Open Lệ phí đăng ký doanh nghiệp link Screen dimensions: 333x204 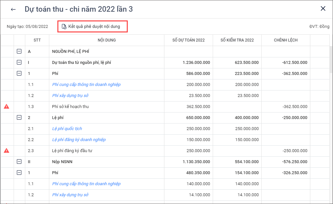(x=79, y=139)
